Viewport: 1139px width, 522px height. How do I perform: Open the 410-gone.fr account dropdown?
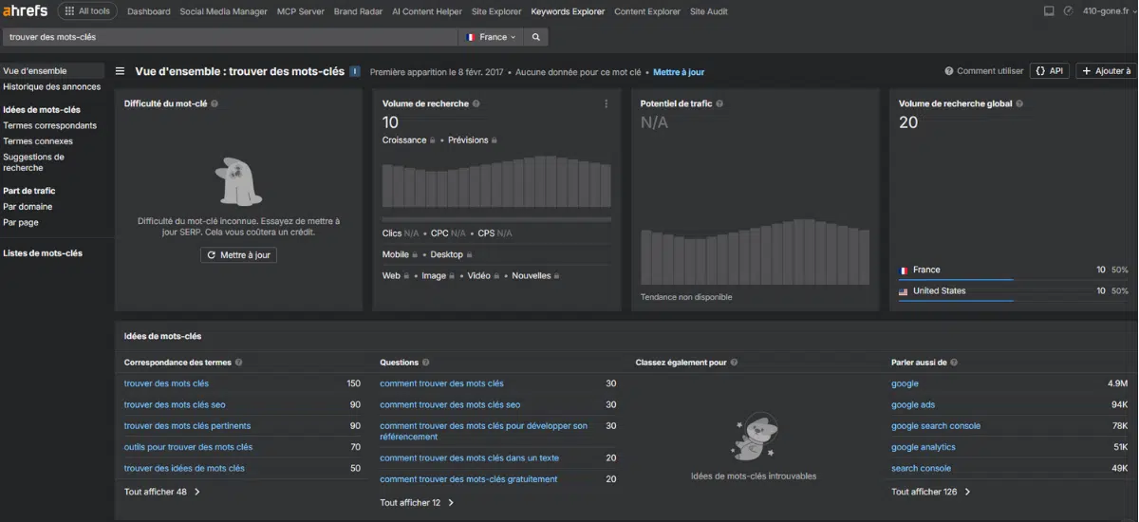click(1107, 11)
